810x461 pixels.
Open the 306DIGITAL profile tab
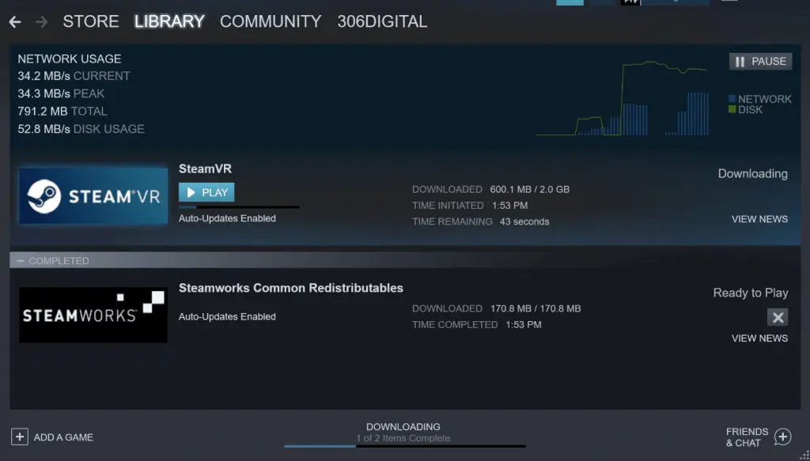(382, 21)
